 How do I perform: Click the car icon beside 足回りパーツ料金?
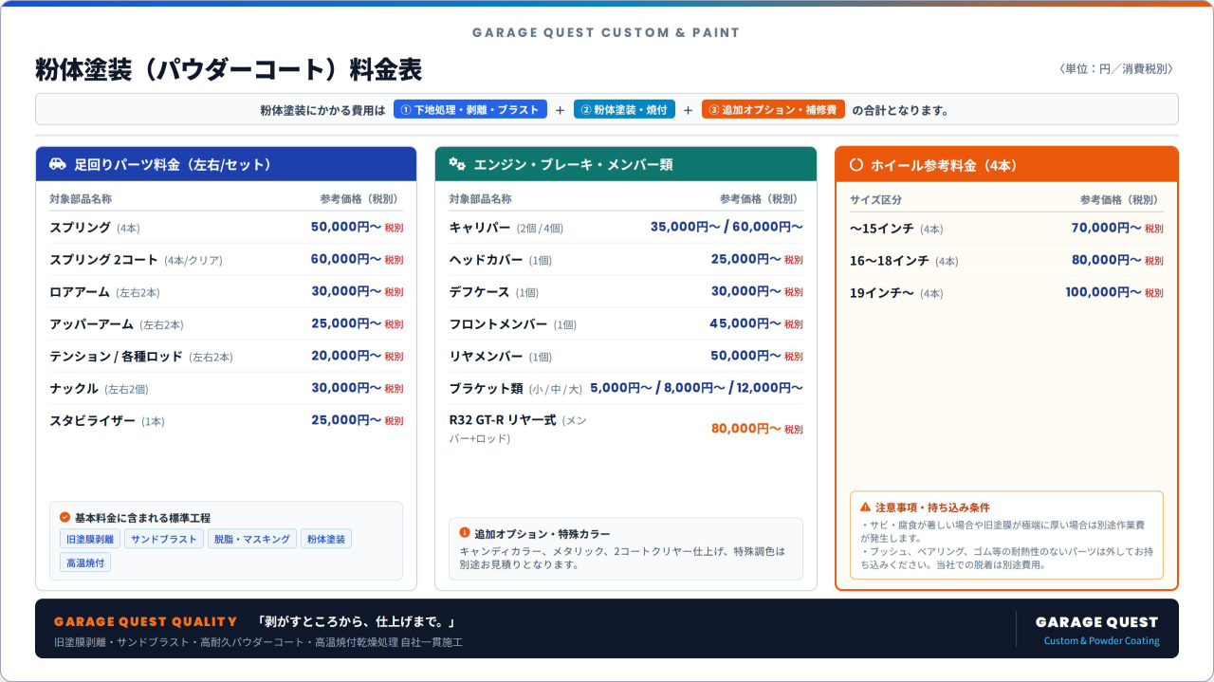[x=58, y=164]
